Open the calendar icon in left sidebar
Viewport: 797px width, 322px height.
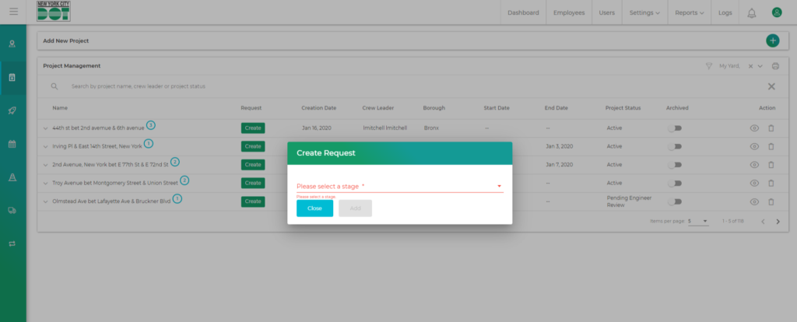(x=12, y=144)
